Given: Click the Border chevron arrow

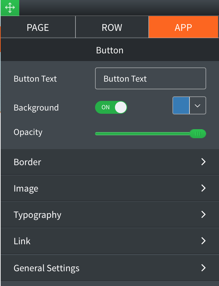Looking at the screenshot, I should pyautogui.click(x=203, y=162).
